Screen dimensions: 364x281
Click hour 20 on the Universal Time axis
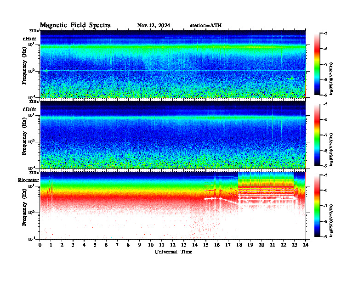click(x=262, y=245)
